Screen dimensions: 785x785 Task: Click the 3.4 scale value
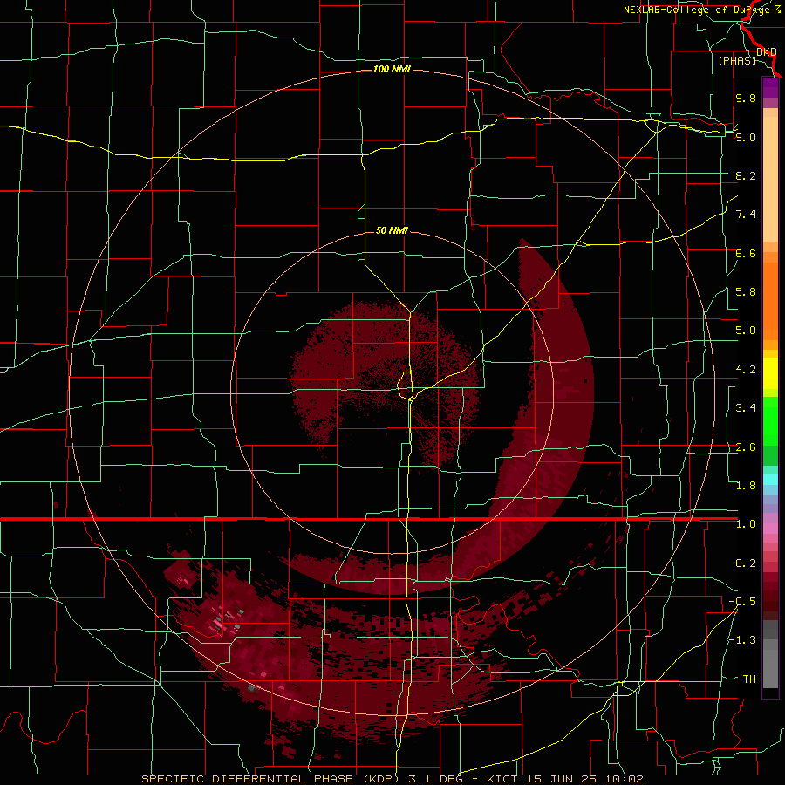[746, 408]
